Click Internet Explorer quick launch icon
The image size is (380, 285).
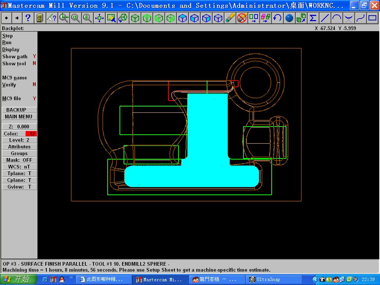(x=45, y=280)
